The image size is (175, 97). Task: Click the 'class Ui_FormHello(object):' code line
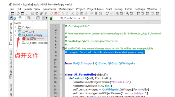(86, 74)
